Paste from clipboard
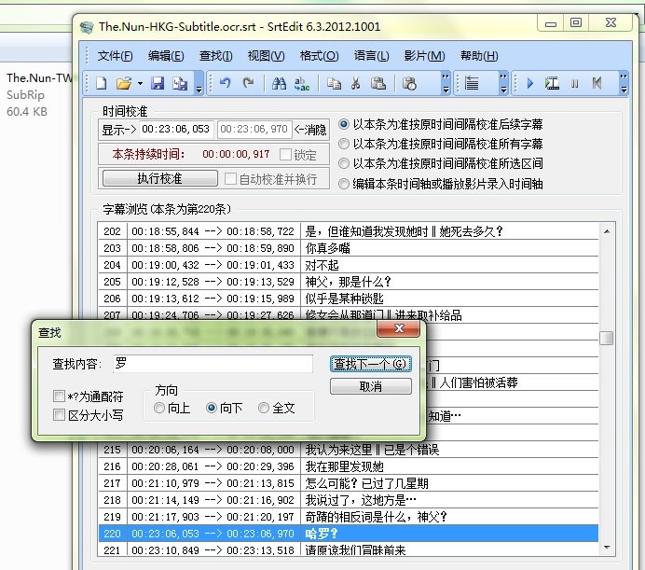Screen dimensions: 645x570 click(378, 84)
